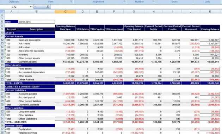The image size is (222, 134).
Task: Open the Clipboard group dialog launcher
Action: coord(30,1)
